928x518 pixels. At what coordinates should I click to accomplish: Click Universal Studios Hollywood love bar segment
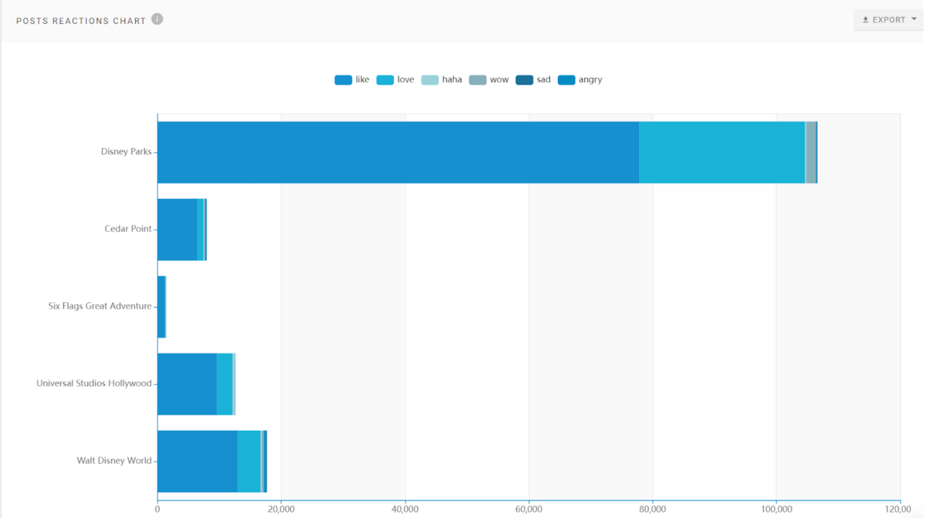[x=224, y=384]
